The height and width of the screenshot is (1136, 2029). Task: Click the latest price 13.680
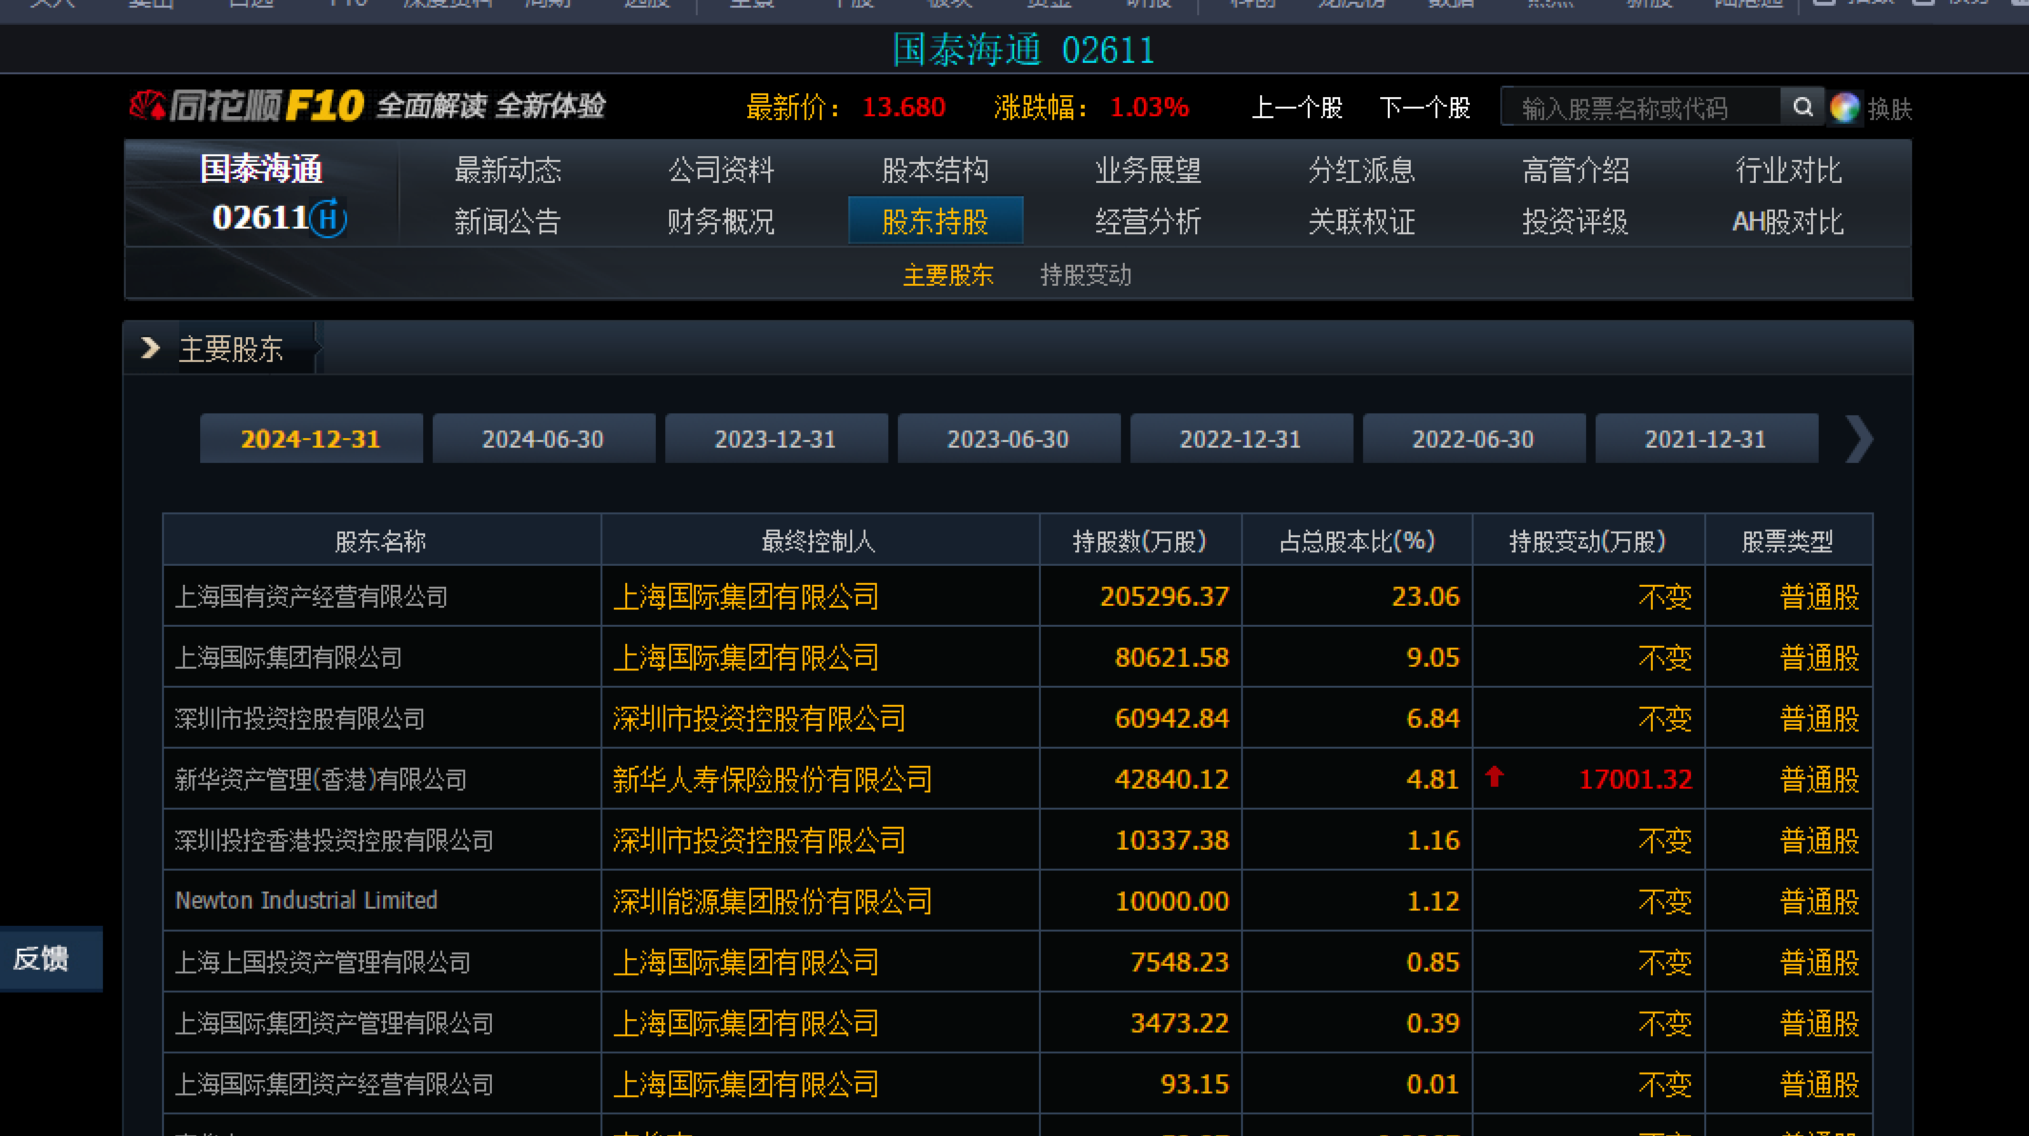[x=904, y=107]
